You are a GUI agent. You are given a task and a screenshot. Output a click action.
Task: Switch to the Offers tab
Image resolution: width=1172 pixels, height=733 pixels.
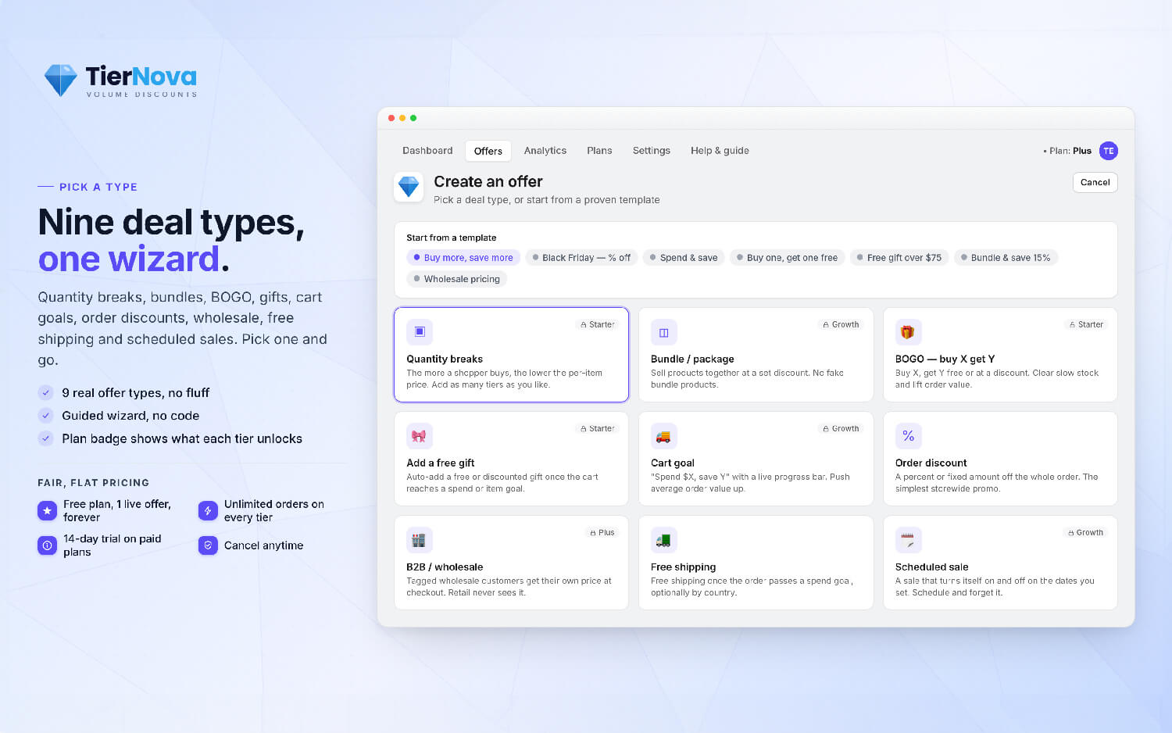488,151
